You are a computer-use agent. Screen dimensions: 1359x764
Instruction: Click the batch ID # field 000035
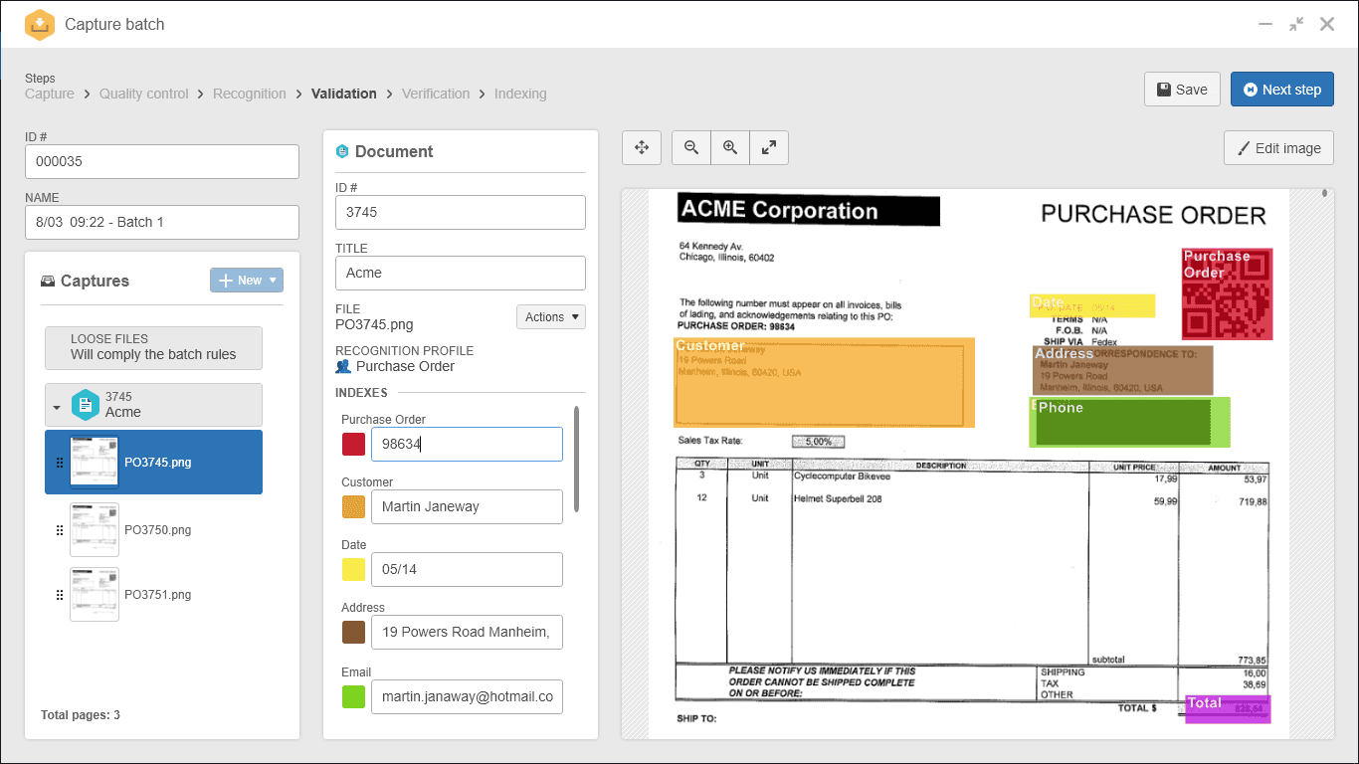[162, 161]
